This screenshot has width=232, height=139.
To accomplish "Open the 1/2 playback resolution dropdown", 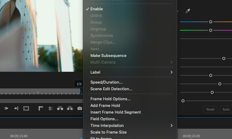I will click(x=79, y=84).
